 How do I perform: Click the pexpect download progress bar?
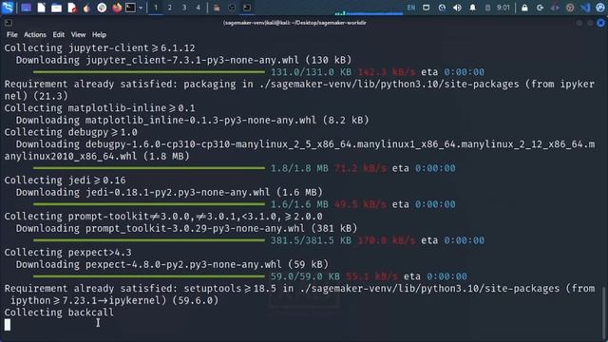click(149, 276)
